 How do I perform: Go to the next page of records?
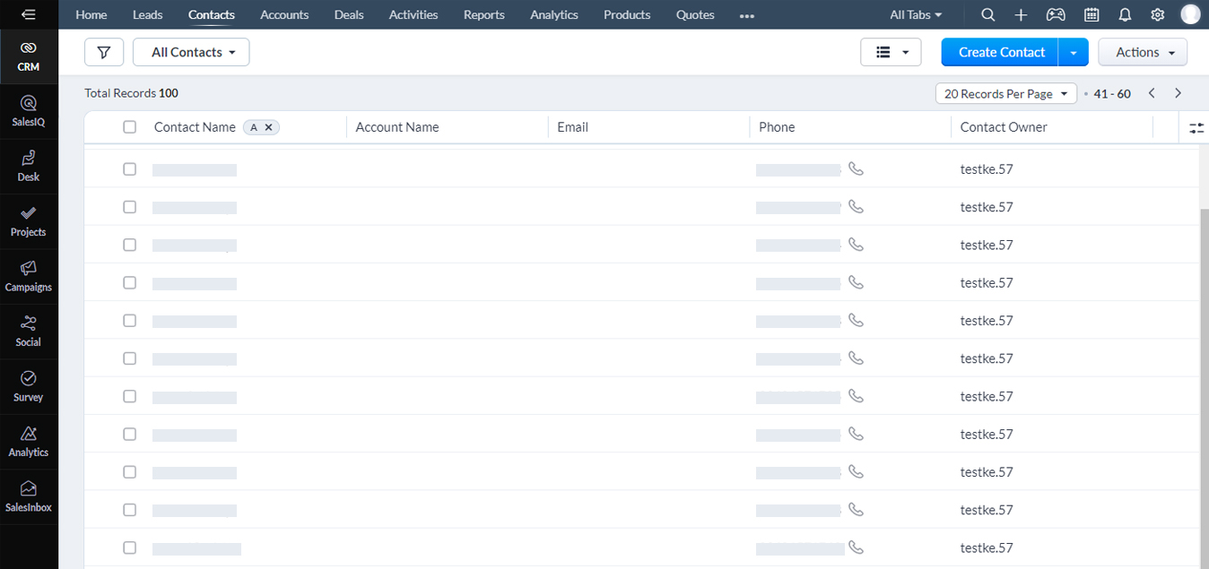tap(1178, 93)
